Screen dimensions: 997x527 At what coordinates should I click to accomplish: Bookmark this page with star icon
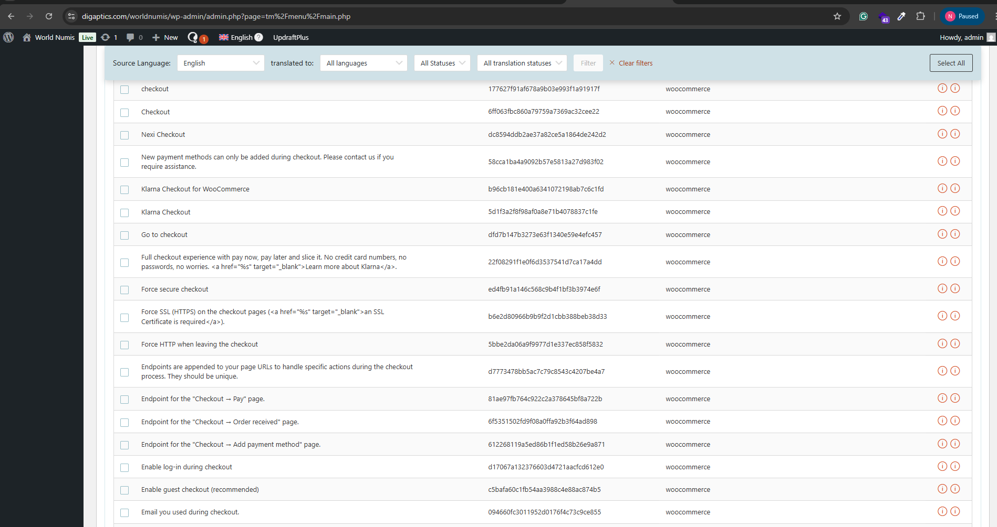tap(837, 16)
